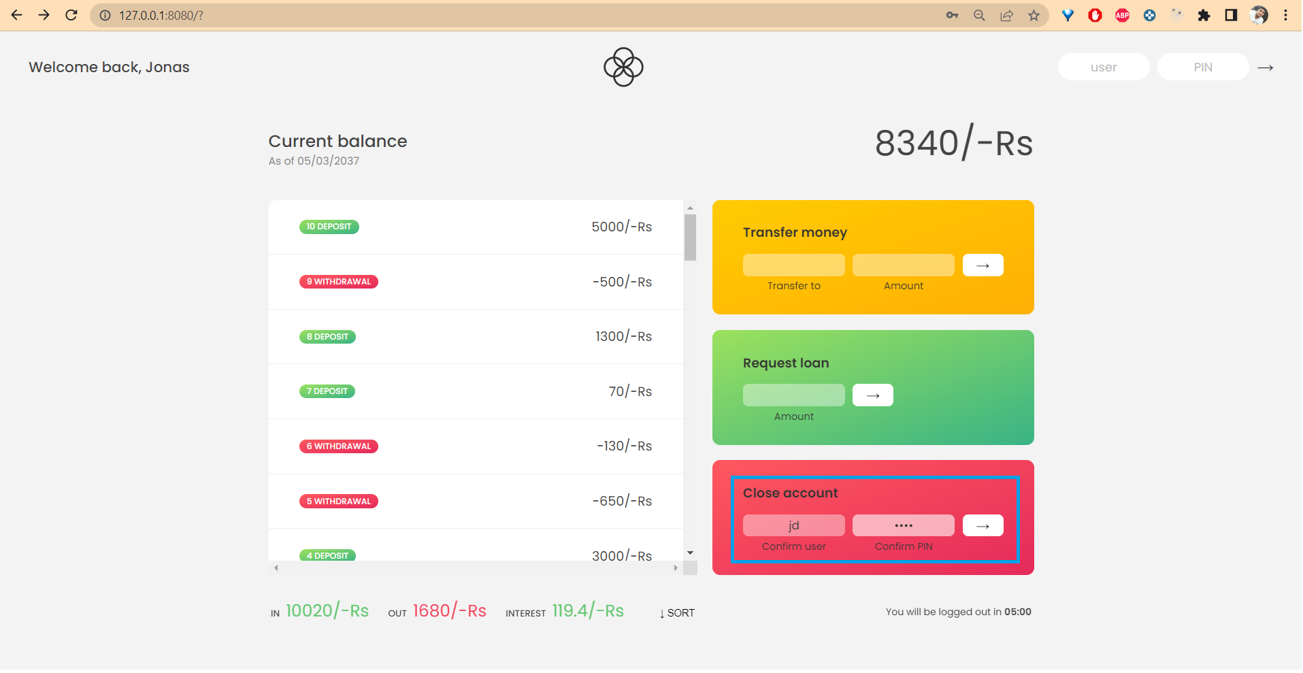Open the AdBlock Plus extension icon
Screen dimensions: 1303x673
point(1122,15)
